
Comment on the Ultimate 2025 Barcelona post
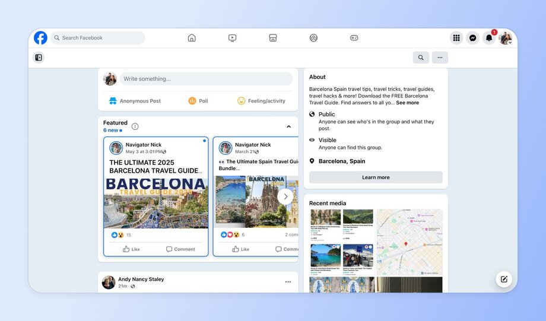point(180,249)
